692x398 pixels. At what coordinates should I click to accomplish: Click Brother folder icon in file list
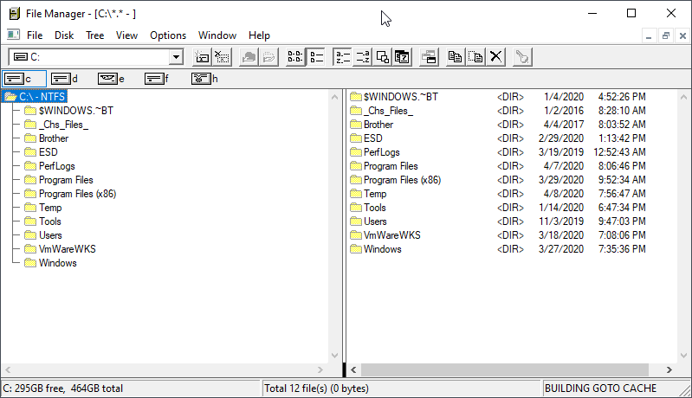pyautogui.click(x=356, y=125)
